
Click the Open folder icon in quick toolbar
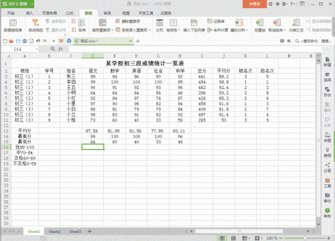point(11,41)
